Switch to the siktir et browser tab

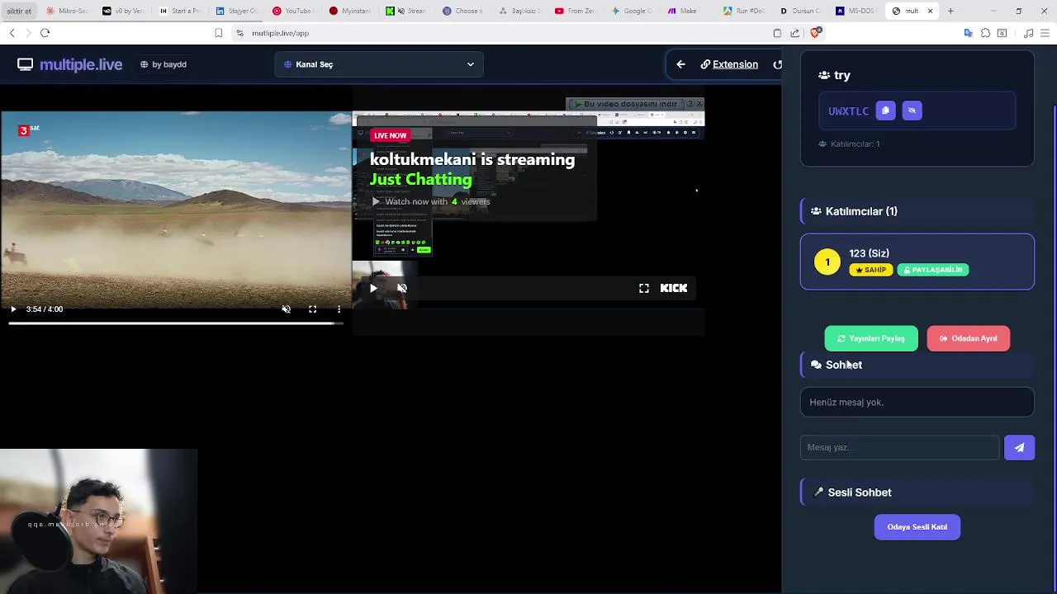pos(18,11)
